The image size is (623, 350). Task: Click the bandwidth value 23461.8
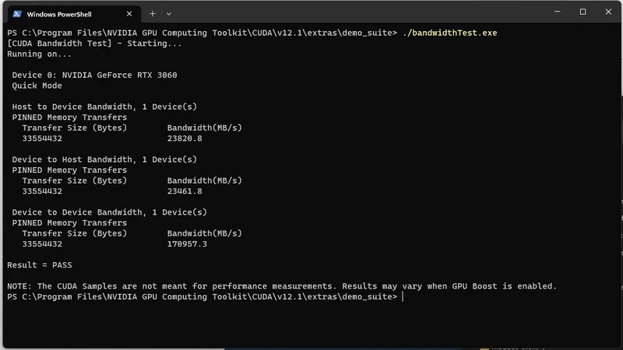pos(185,191)
